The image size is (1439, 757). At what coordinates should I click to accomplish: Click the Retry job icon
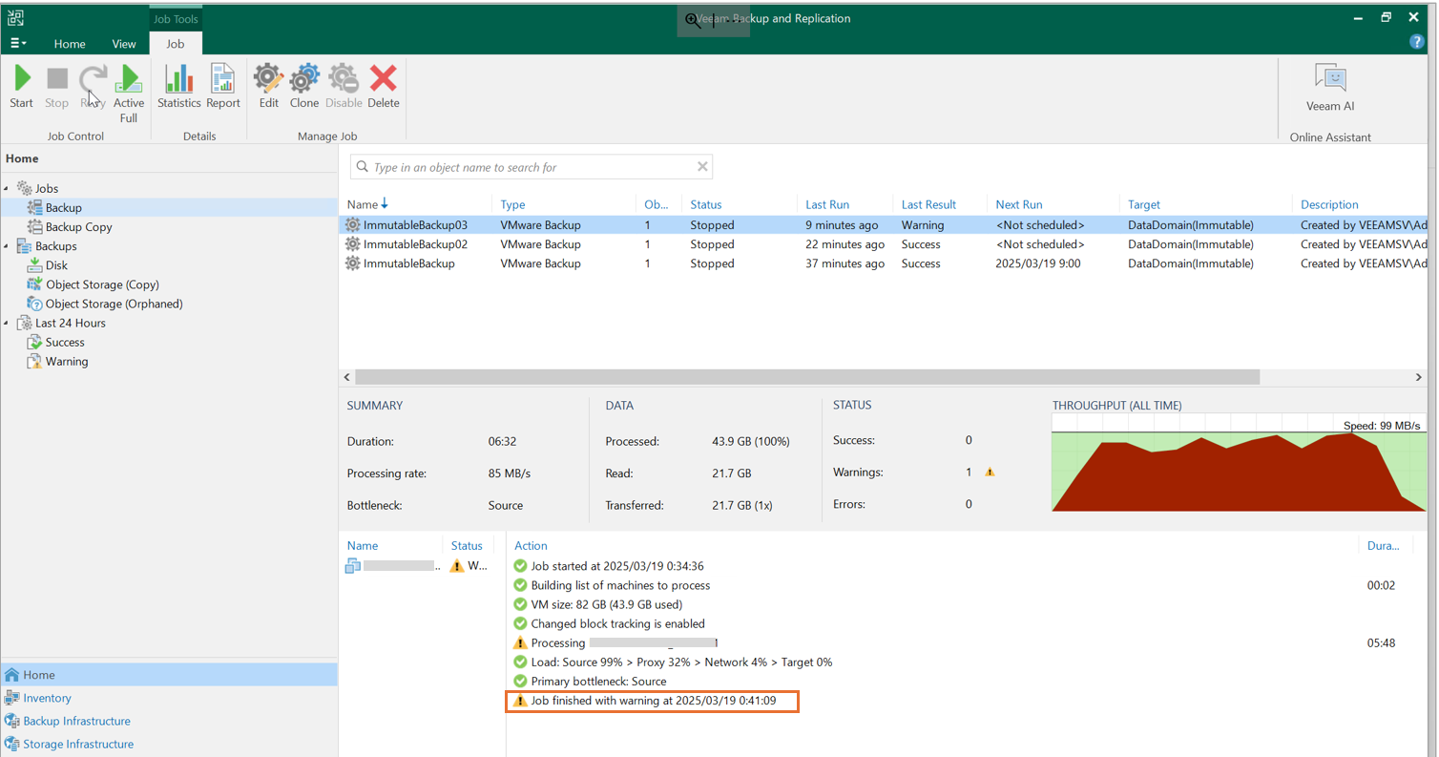pyautogui.click(x=93, y=87)
